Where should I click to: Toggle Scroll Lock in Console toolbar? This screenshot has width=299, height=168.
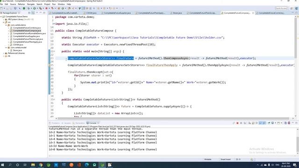pos(253,123)
